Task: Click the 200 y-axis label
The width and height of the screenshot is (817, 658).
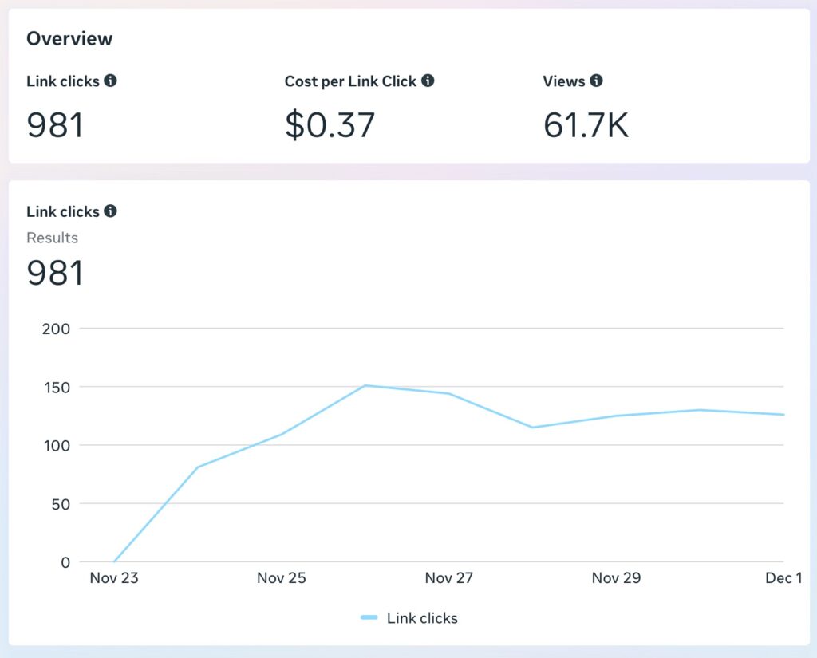Action: click(55, 329)
